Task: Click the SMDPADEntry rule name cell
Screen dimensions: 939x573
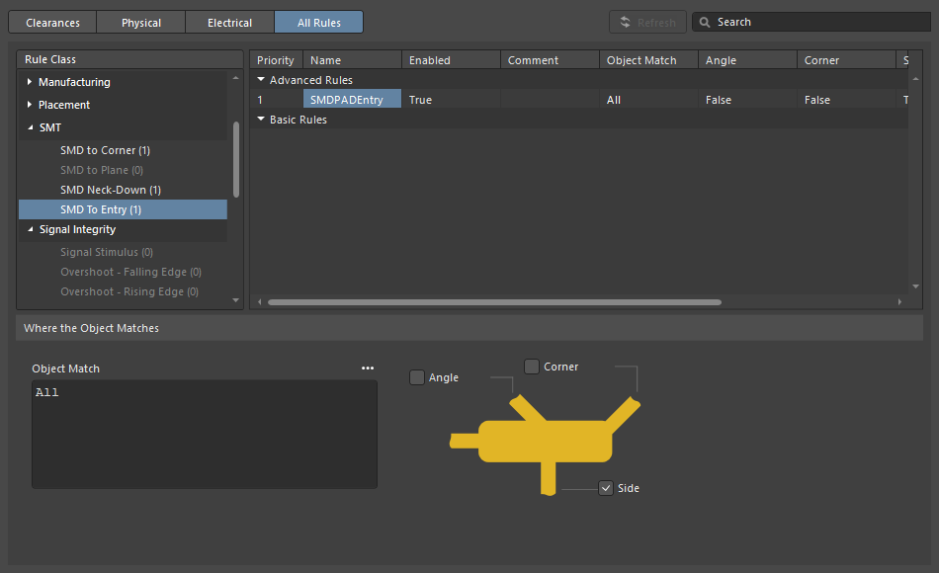Action: [352, 100]
